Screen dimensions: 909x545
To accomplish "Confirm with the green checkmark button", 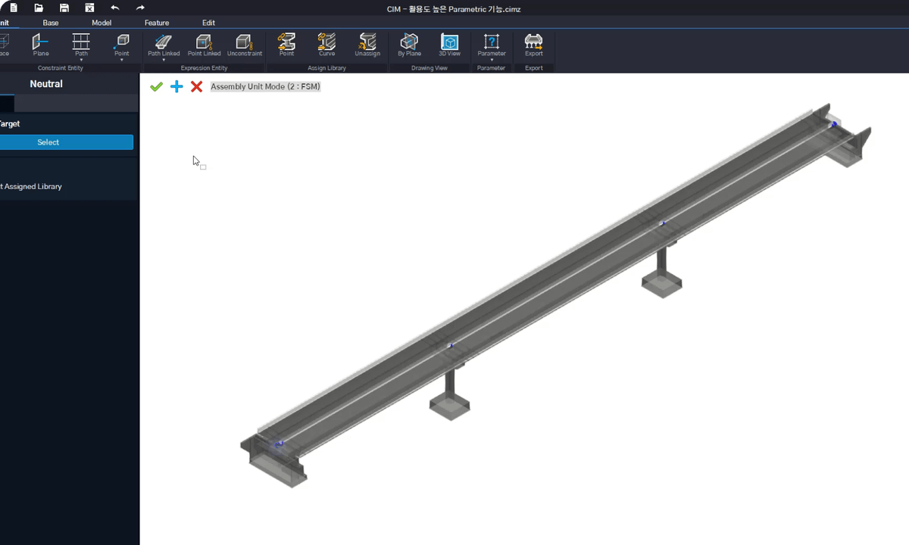I will pyautogui.click(x=156, y=87).
